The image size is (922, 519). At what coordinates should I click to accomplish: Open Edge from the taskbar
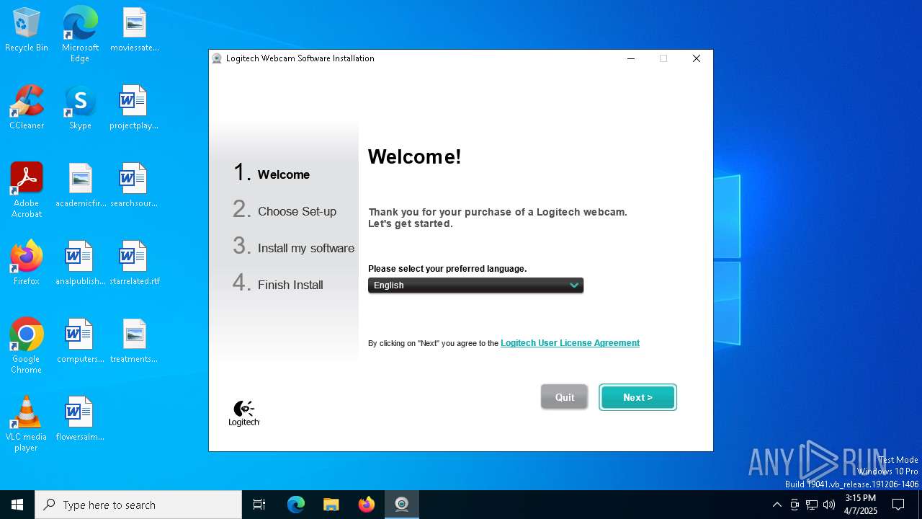coord(296,505)
